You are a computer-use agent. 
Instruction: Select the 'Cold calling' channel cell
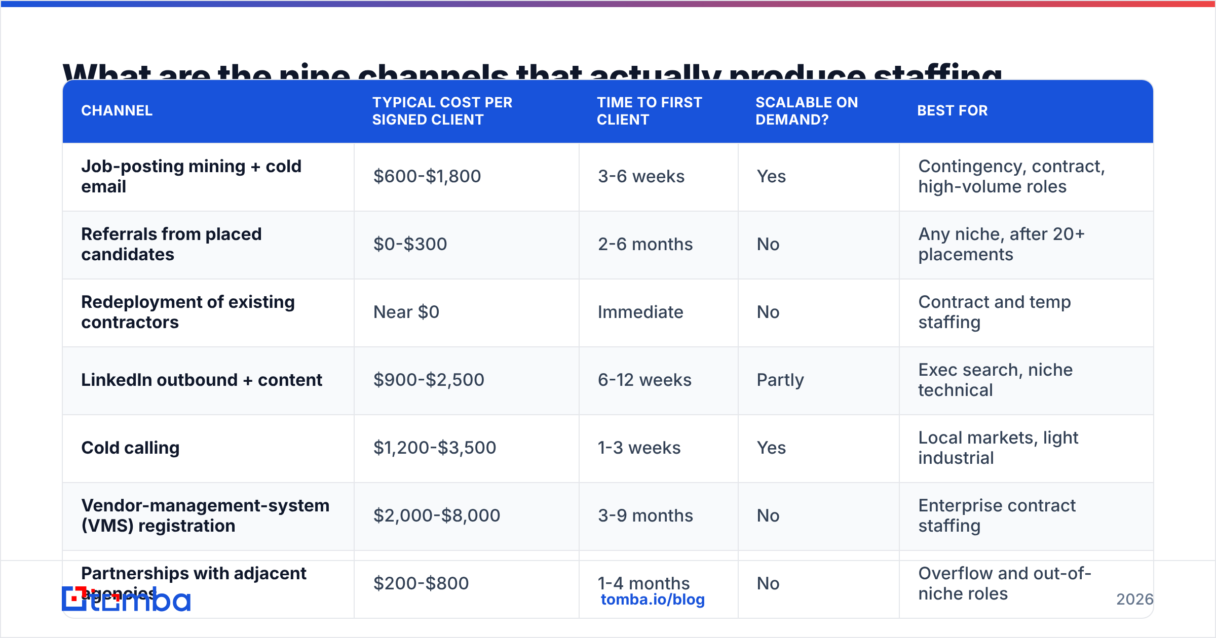pyautogui.click(x=208, y=448)
